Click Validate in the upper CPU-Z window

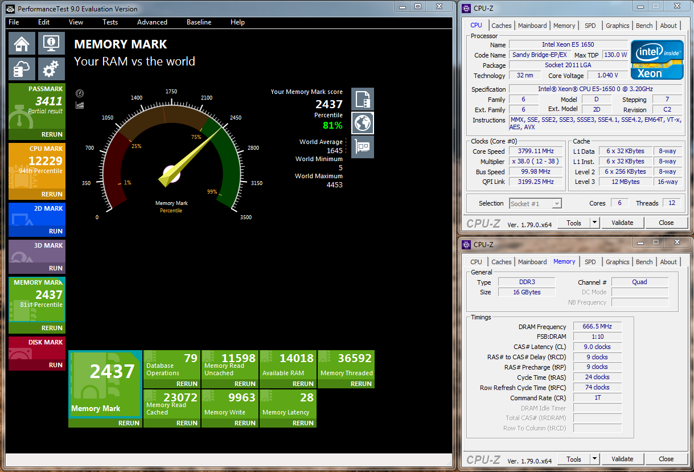[x=622, y=223]
